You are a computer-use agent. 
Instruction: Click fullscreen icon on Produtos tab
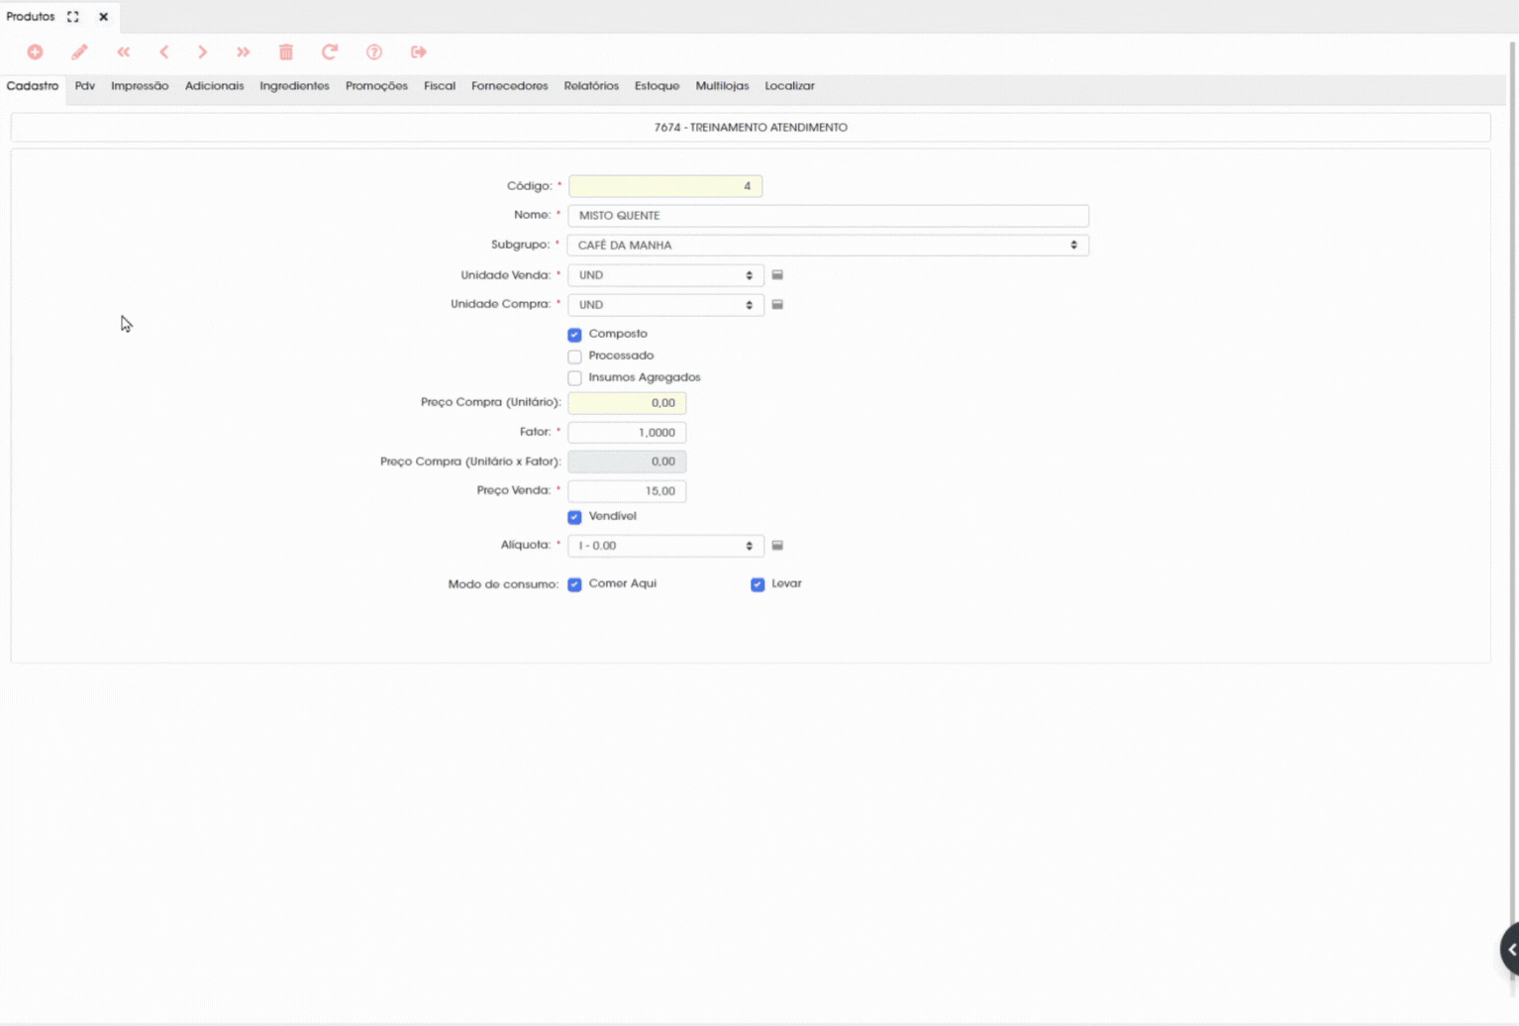[73, 17]
